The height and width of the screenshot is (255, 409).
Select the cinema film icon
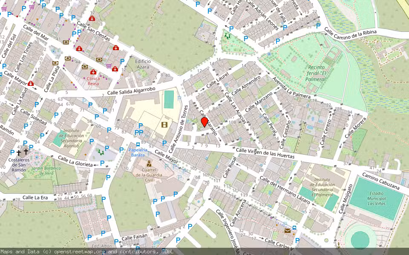point(164,125)
